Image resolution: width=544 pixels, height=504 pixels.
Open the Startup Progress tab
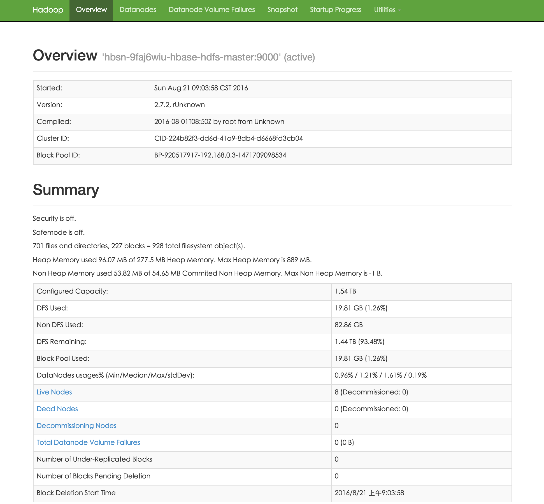tap(336, 10)
